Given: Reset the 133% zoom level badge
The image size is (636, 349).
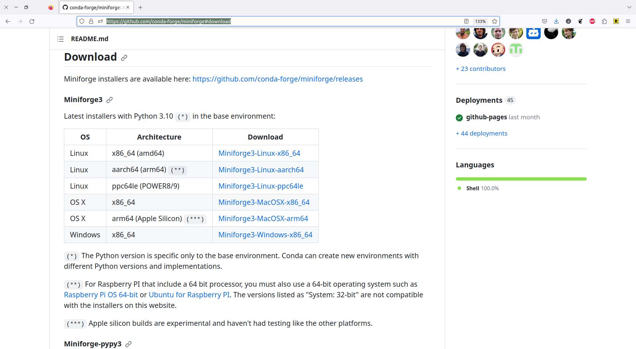Looking at the screenshot, I should tap(480, 21).
